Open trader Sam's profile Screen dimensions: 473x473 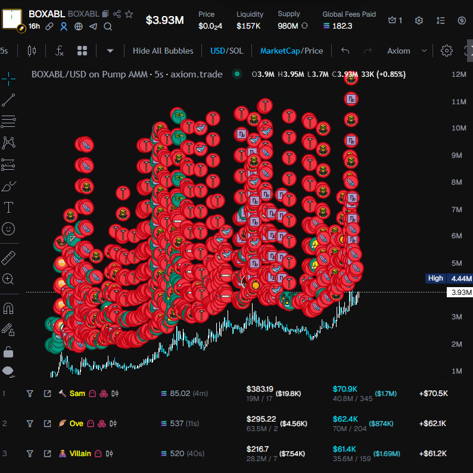pos(77,394)
